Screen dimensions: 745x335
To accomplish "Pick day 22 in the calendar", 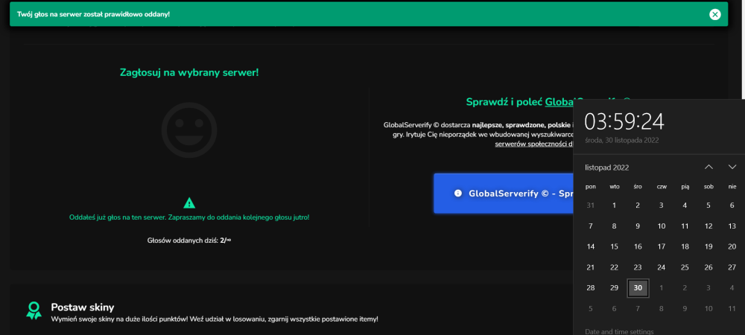I will 614,267.
